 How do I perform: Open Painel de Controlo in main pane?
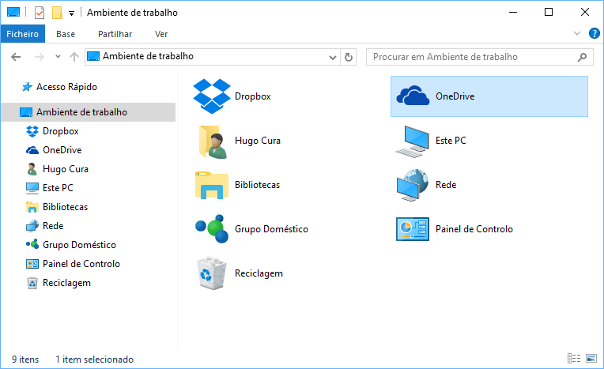pyautogui.click(x=411, y=229)
